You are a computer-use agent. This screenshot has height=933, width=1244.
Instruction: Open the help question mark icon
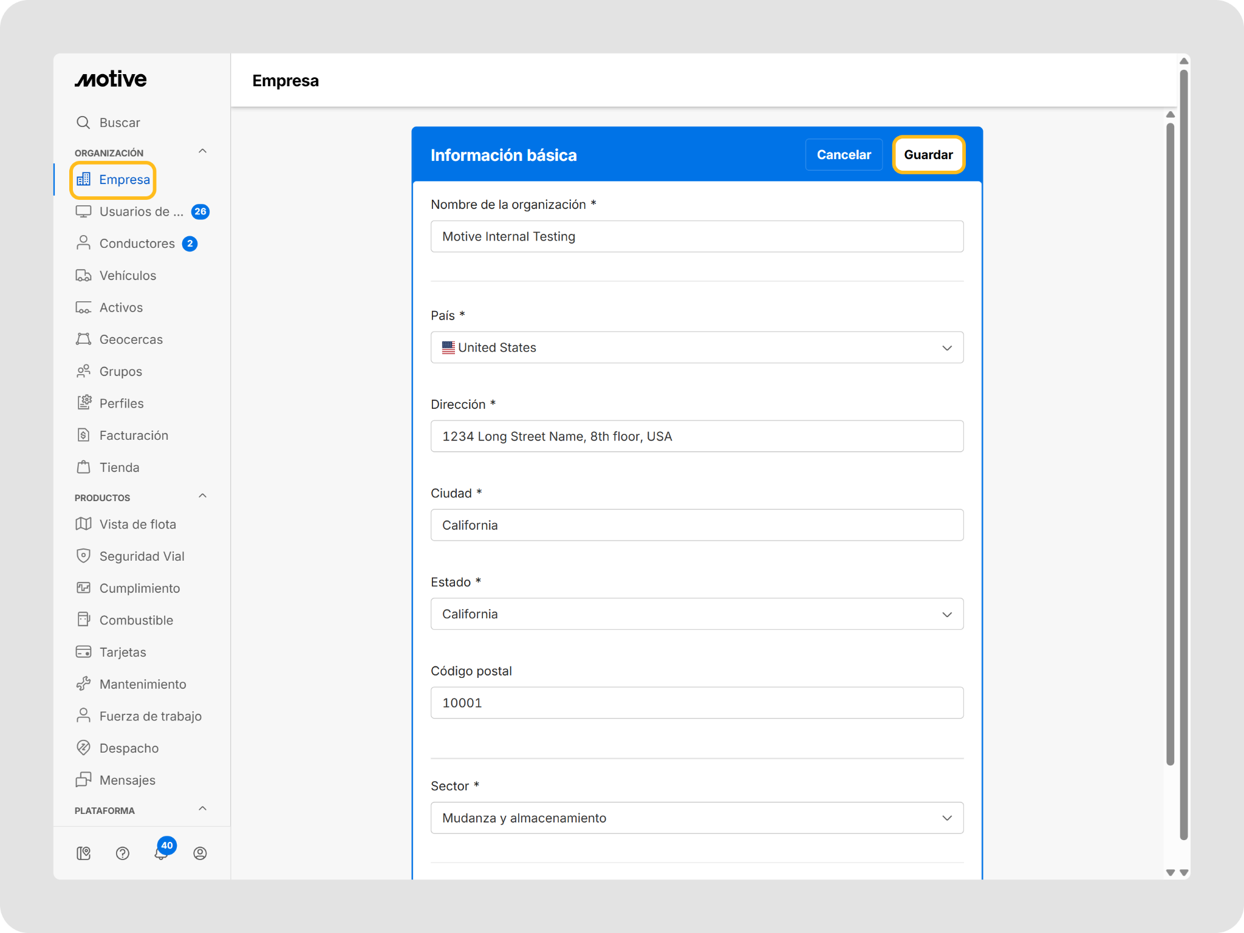(x=123, y=853)
